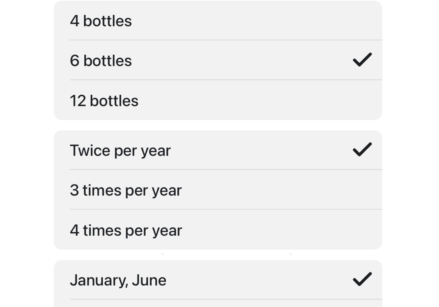The width and height of the screenshot is (439, 307).
Task: Click the checkmark beside January, June
Action: click(x=362, y=279)
